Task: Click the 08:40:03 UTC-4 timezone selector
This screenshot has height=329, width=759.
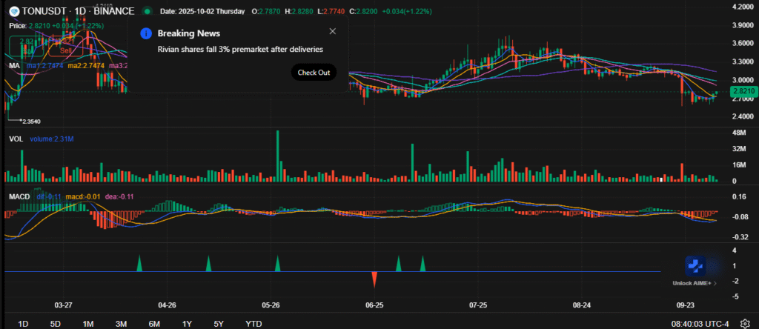Action: click(x=700, y=324)
